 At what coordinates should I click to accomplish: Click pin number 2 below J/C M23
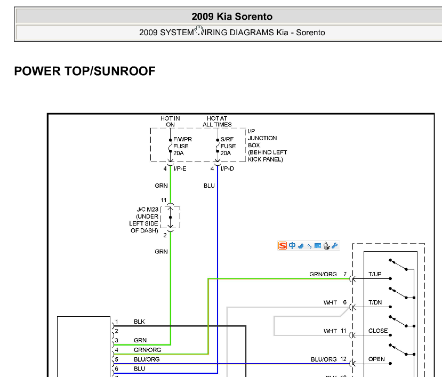[165, 235]
